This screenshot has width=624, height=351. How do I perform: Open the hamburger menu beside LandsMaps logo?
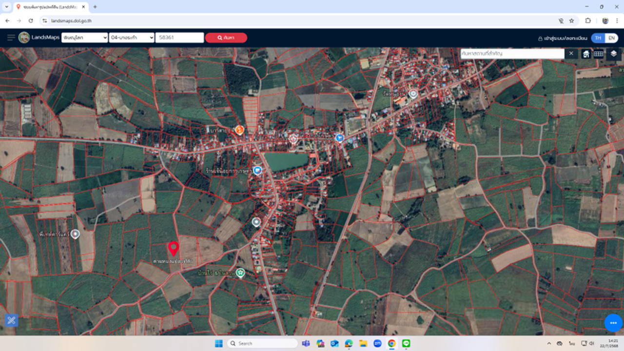pos(11,38)
